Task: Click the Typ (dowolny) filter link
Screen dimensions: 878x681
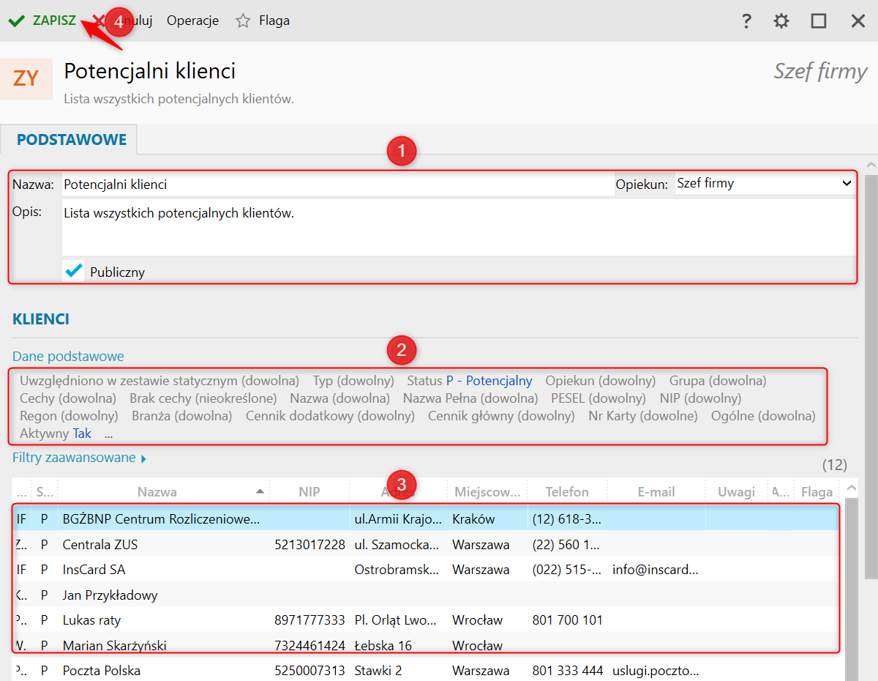Action: pyautogui.click(x=353, y=381)
